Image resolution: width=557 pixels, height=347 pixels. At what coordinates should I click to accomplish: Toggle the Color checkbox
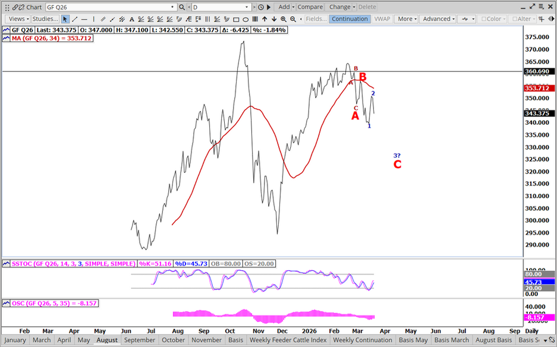491,19
